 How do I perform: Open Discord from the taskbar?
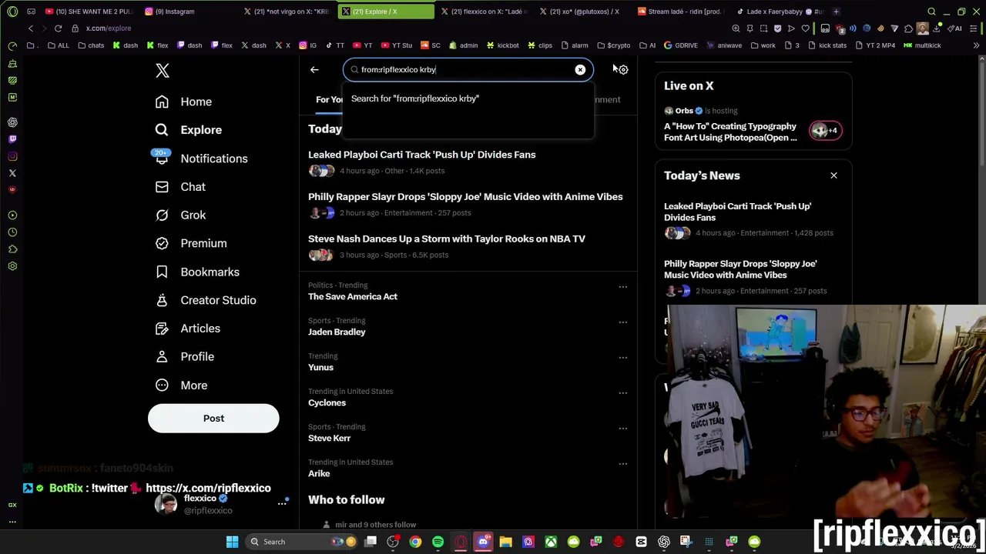coord(483,542)
